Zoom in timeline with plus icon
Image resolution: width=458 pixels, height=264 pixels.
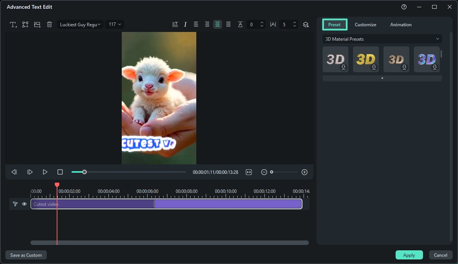click(x=305, y=172)
